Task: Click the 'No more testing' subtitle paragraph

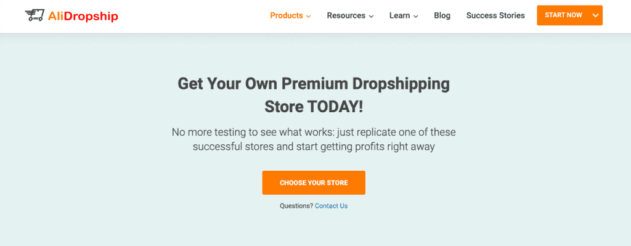Action: 314,139
